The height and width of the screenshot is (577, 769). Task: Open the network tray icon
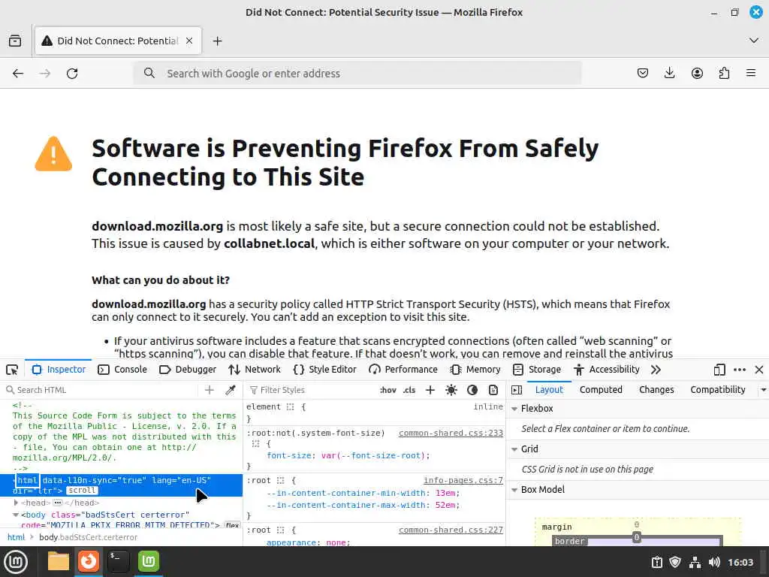point(695,562)
